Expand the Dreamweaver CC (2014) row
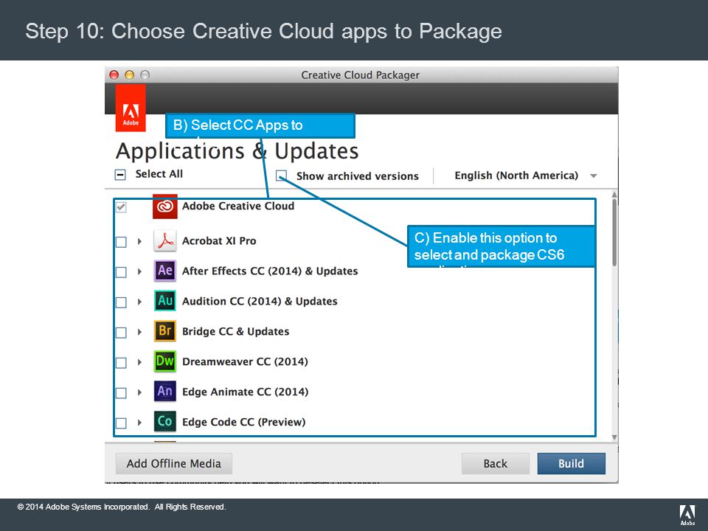Image resolution: width=708 pixels, height=531 pixels. [139, 363]
